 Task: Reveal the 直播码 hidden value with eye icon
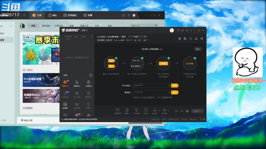[x=169, y=92]
